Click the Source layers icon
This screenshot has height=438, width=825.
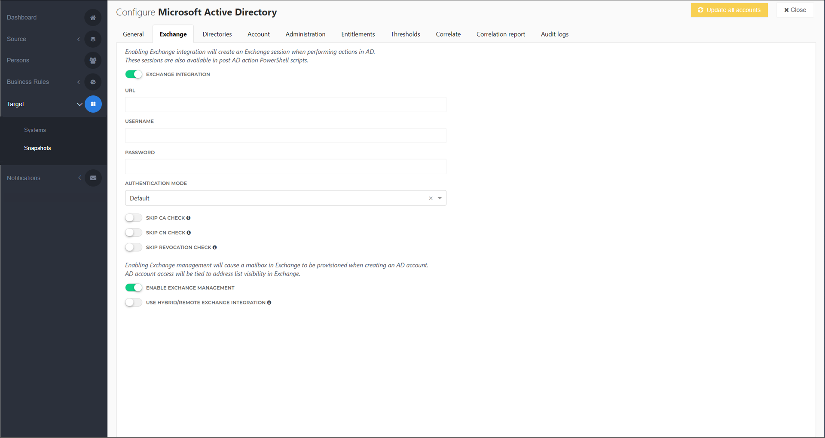93,39
